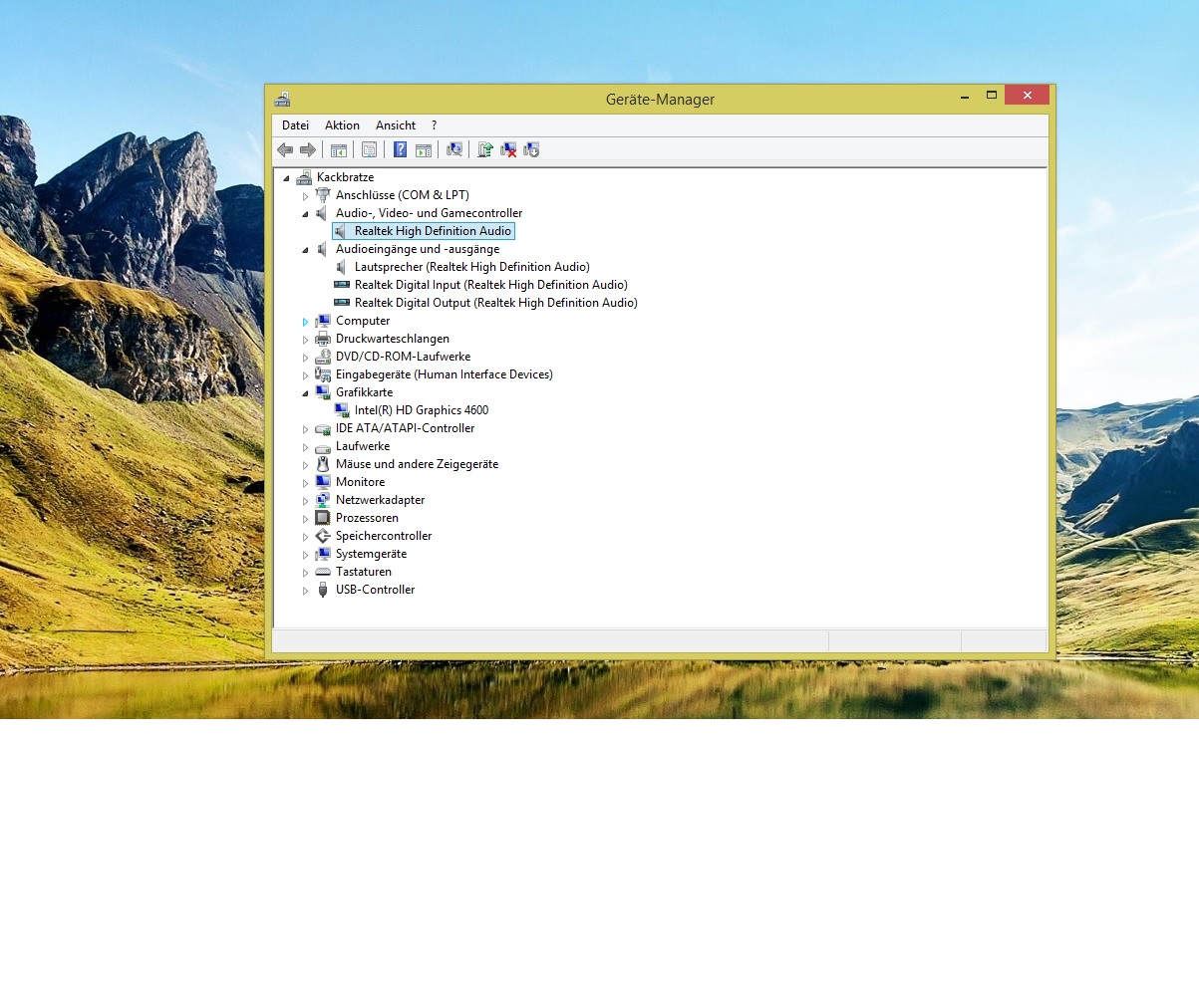Select the Computer tree label
The width and height of the screenshot is (1199, 986).
(363, 321)
